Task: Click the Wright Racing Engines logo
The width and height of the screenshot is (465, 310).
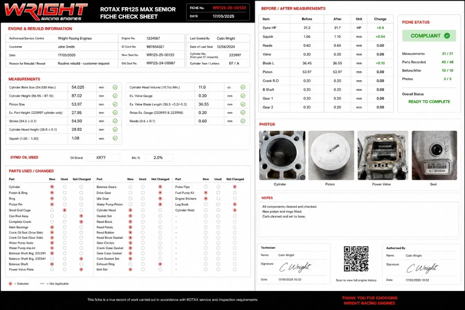Action: (x=46, y=11)
